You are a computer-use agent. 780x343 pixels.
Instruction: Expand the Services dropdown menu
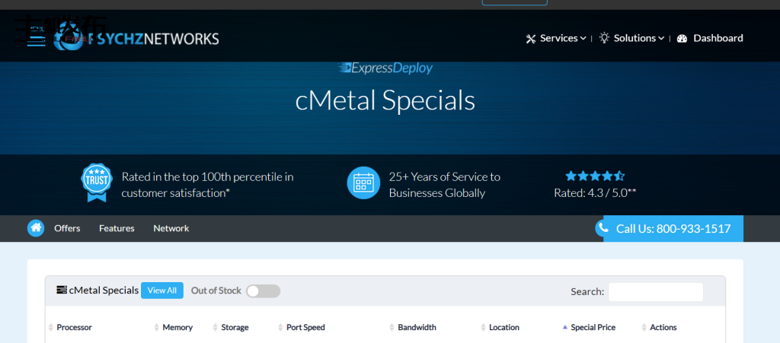[x=556, y=38]
